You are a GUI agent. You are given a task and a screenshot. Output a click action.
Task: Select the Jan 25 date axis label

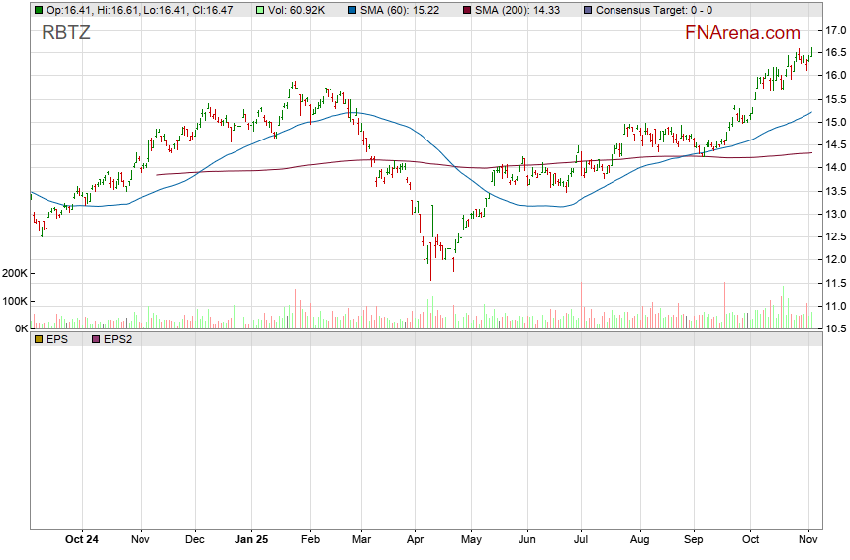point(252,540)
